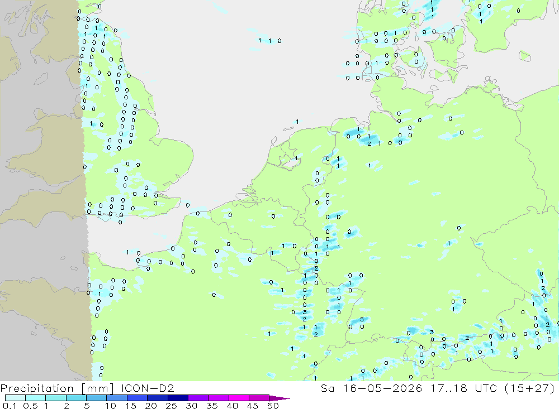The width and height of the screenshot is (559, 409).
Task: Pick the 25–30 mm legend color swatch
Action: (x=178, y=398)
